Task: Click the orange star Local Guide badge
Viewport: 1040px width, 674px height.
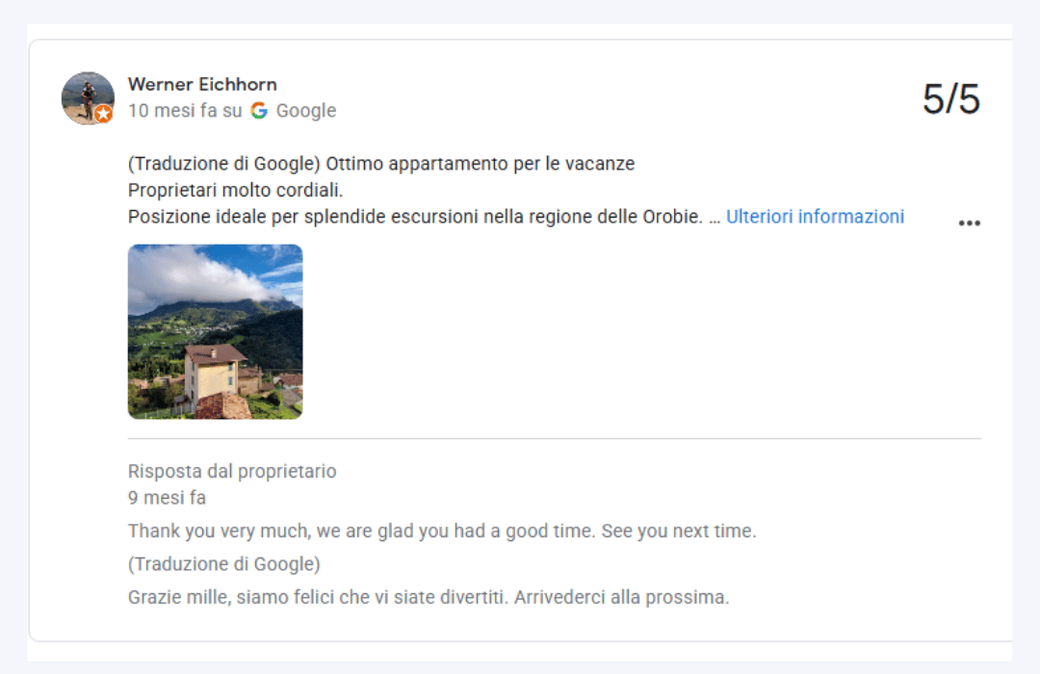Action: coord(103,115)
